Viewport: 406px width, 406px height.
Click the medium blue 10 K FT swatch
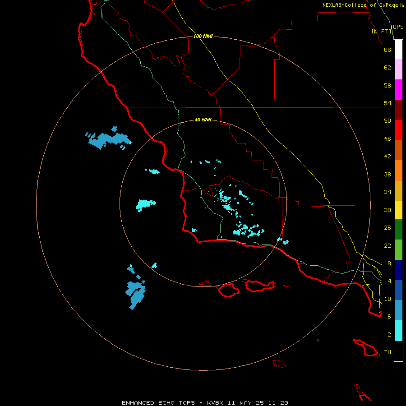[398, 290]
